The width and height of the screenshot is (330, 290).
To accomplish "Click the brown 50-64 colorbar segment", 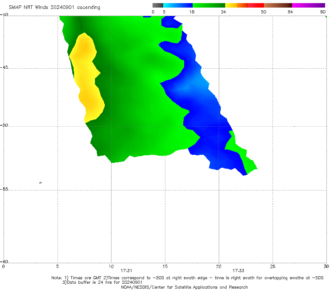I will [x=278, y=5].
